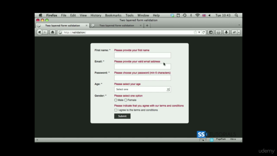Open the URL history dropdown arrow
This screenshot has width=277, height=156.
click(199, 32)
